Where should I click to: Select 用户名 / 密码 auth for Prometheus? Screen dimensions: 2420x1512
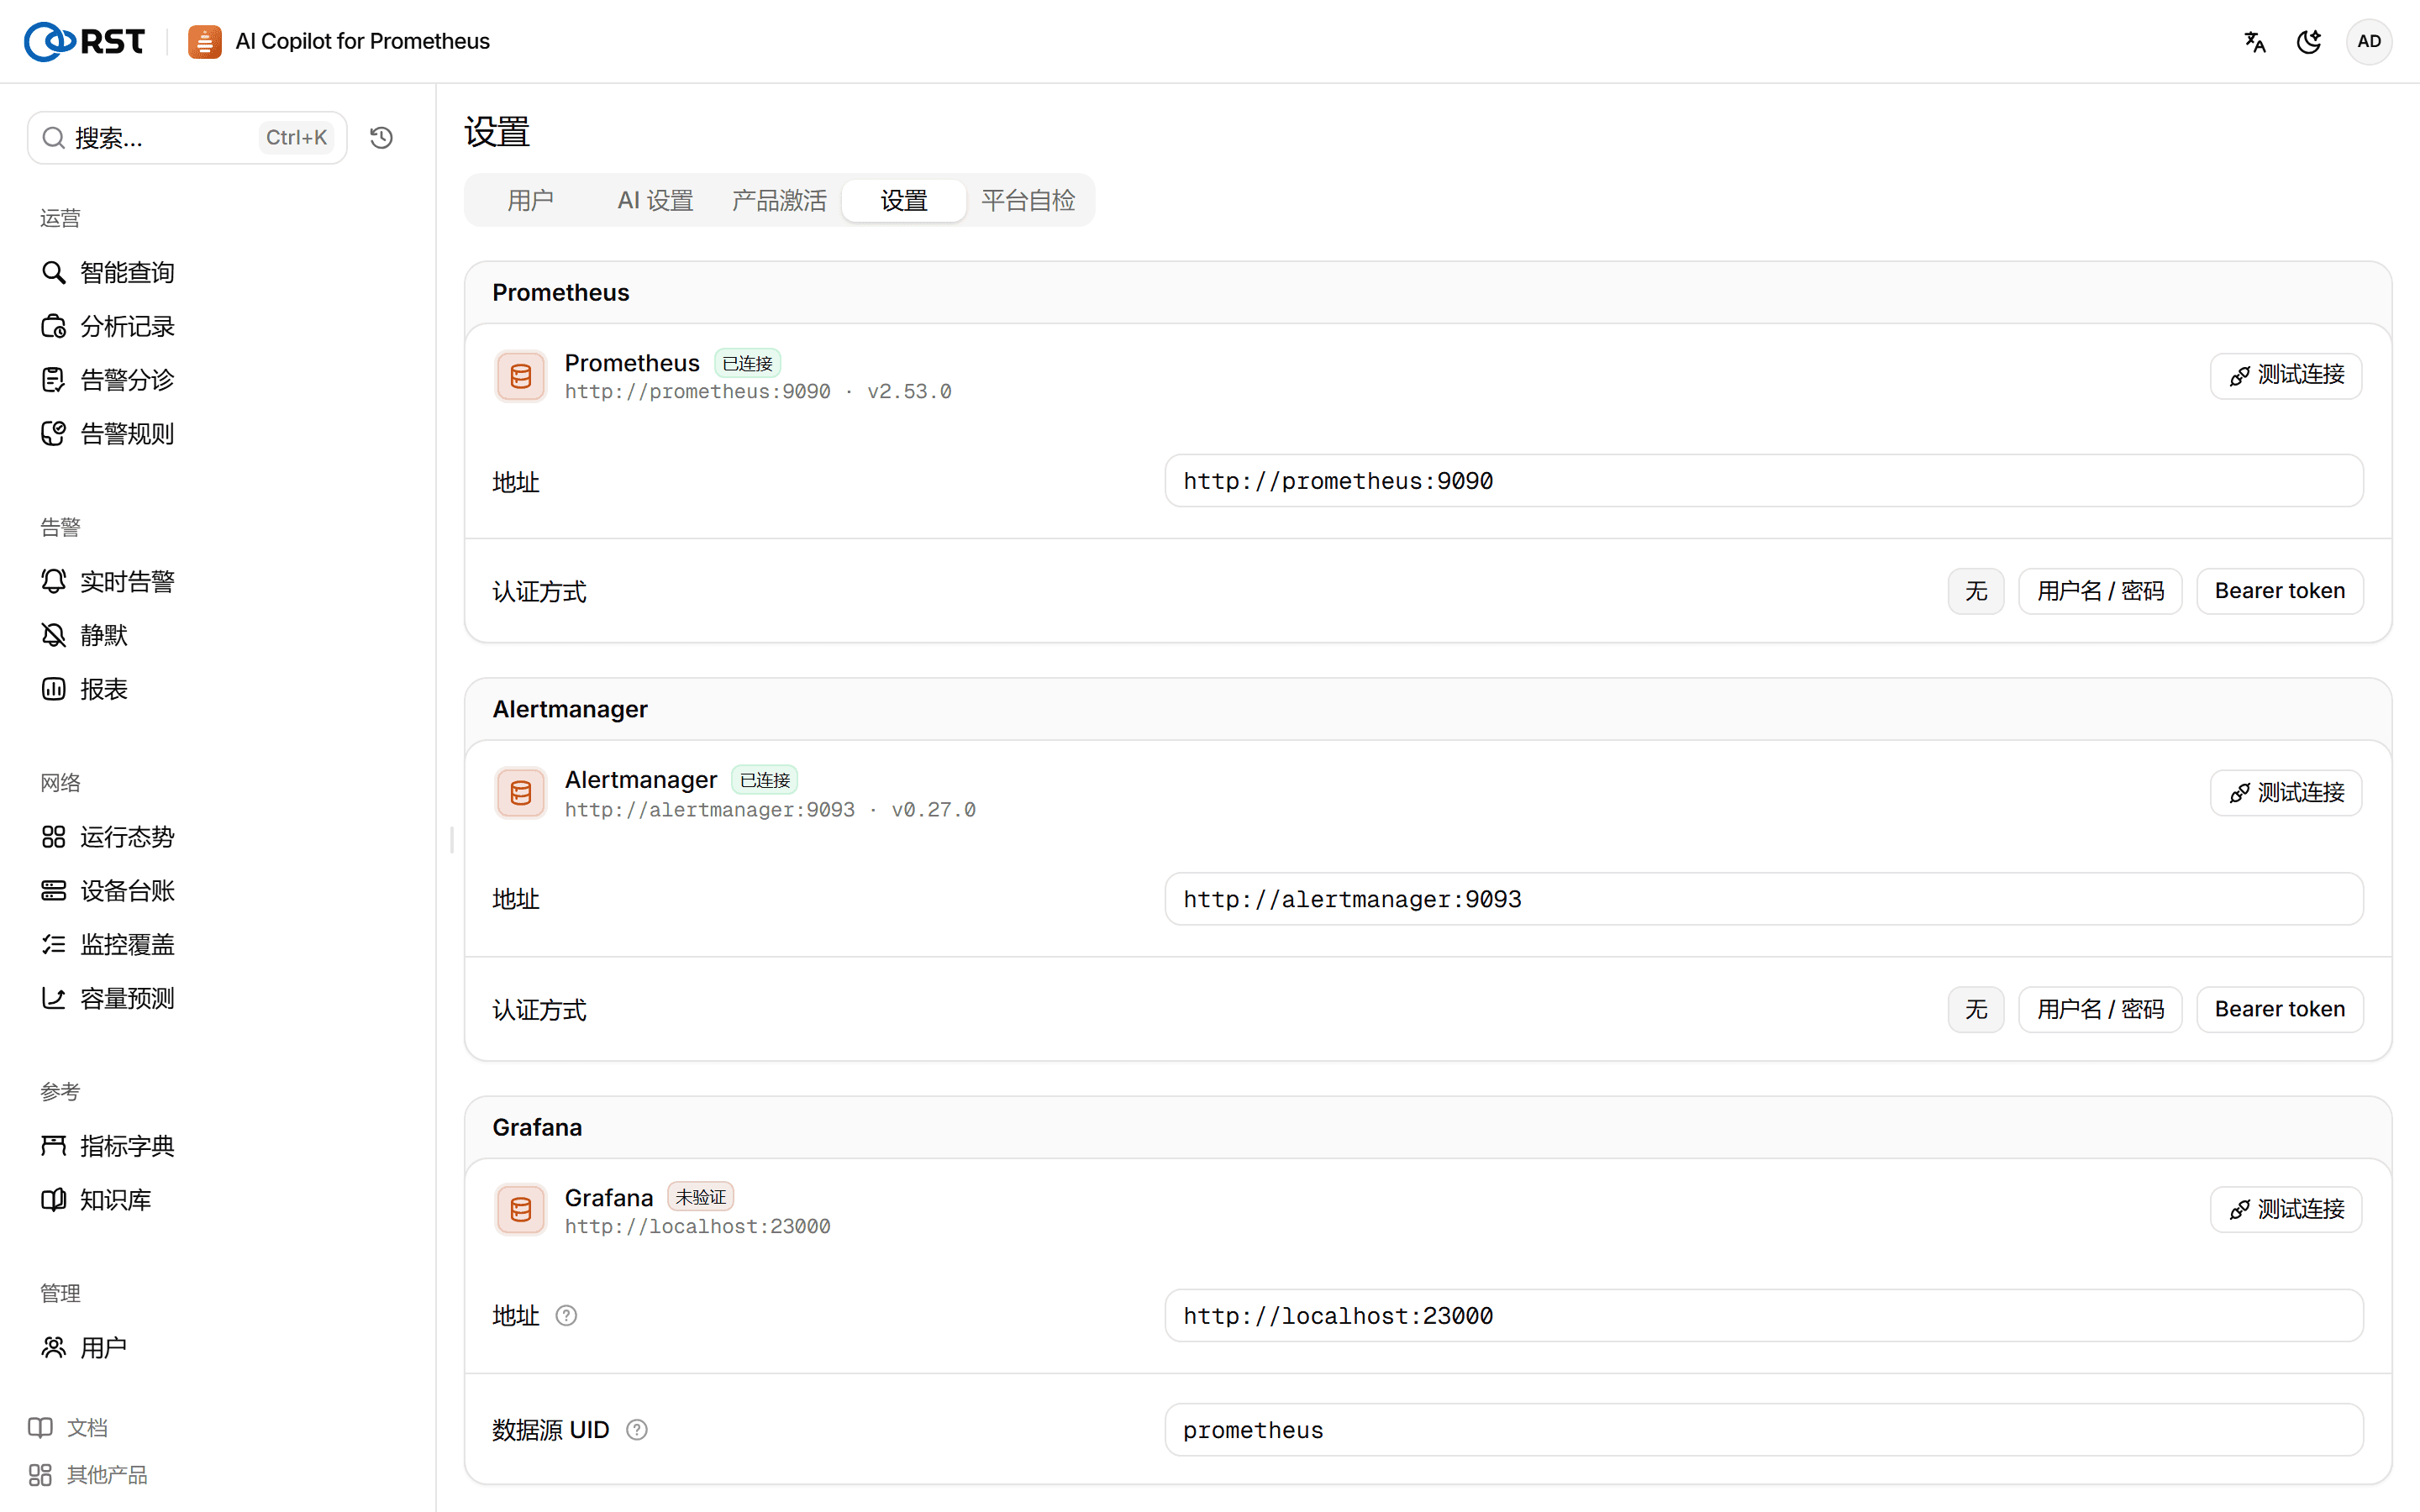tap(2100, 591)
